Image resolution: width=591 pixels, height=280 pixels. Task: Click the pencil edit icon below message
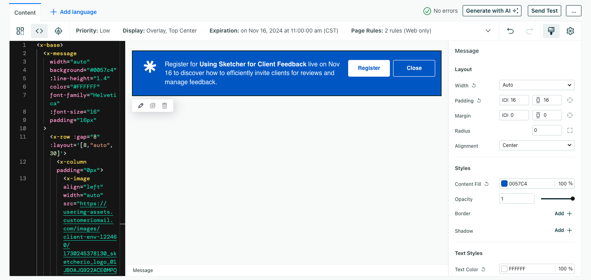[141, 106]
